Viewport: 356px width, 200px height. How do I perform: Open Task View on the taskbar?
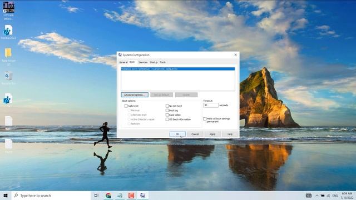tap(96, 195)
